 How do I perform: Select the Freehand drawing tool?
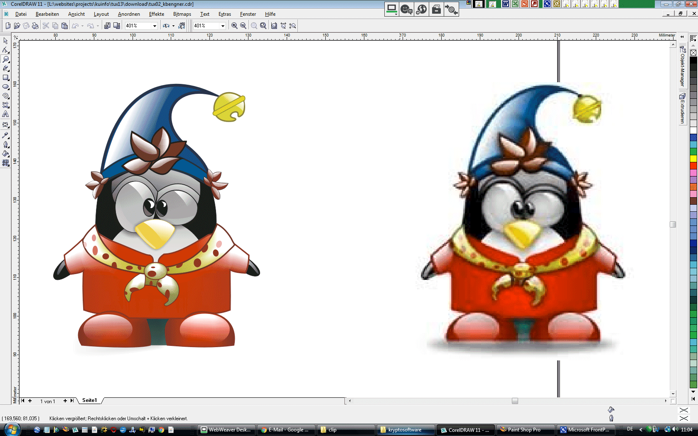(5, 68)
